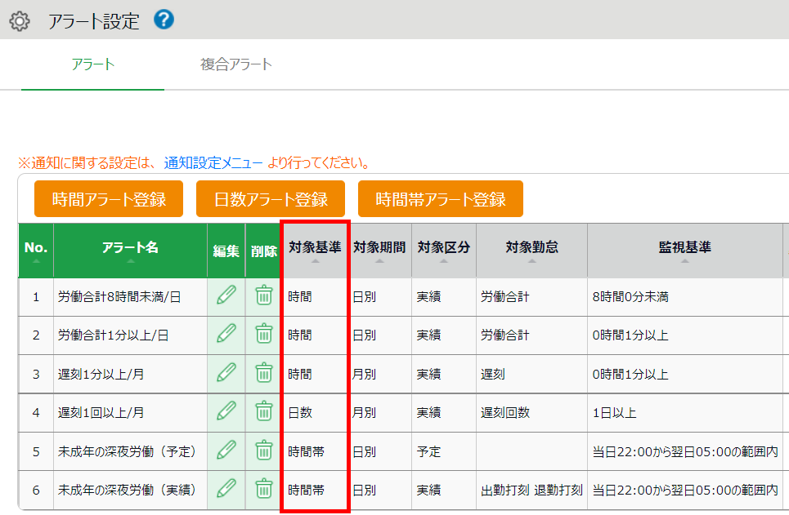Select the alert name 遅刻1回以上/月
Viewport: 789px width, 515px height.
click(x=101, y=412)
